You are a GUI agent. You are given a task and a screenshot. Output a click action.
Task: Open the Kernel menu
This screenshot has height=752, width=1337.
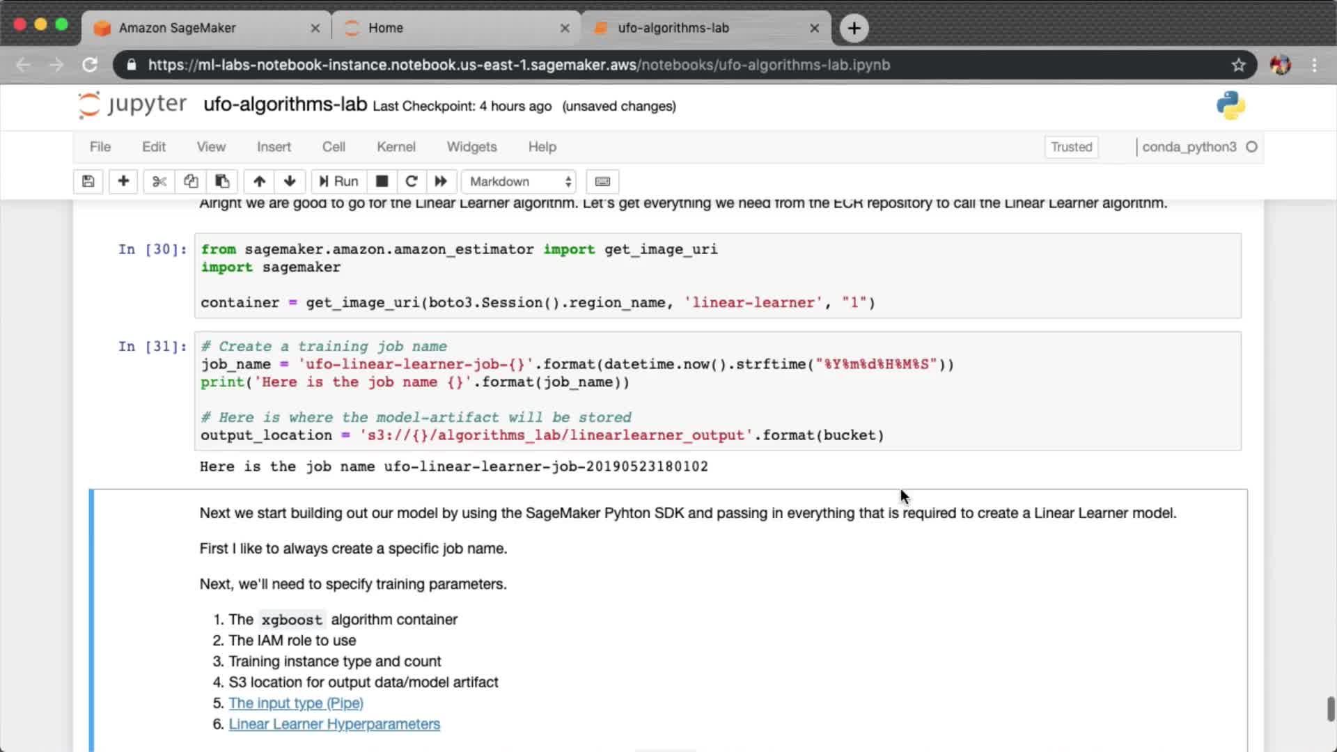(x=396, y=147)
